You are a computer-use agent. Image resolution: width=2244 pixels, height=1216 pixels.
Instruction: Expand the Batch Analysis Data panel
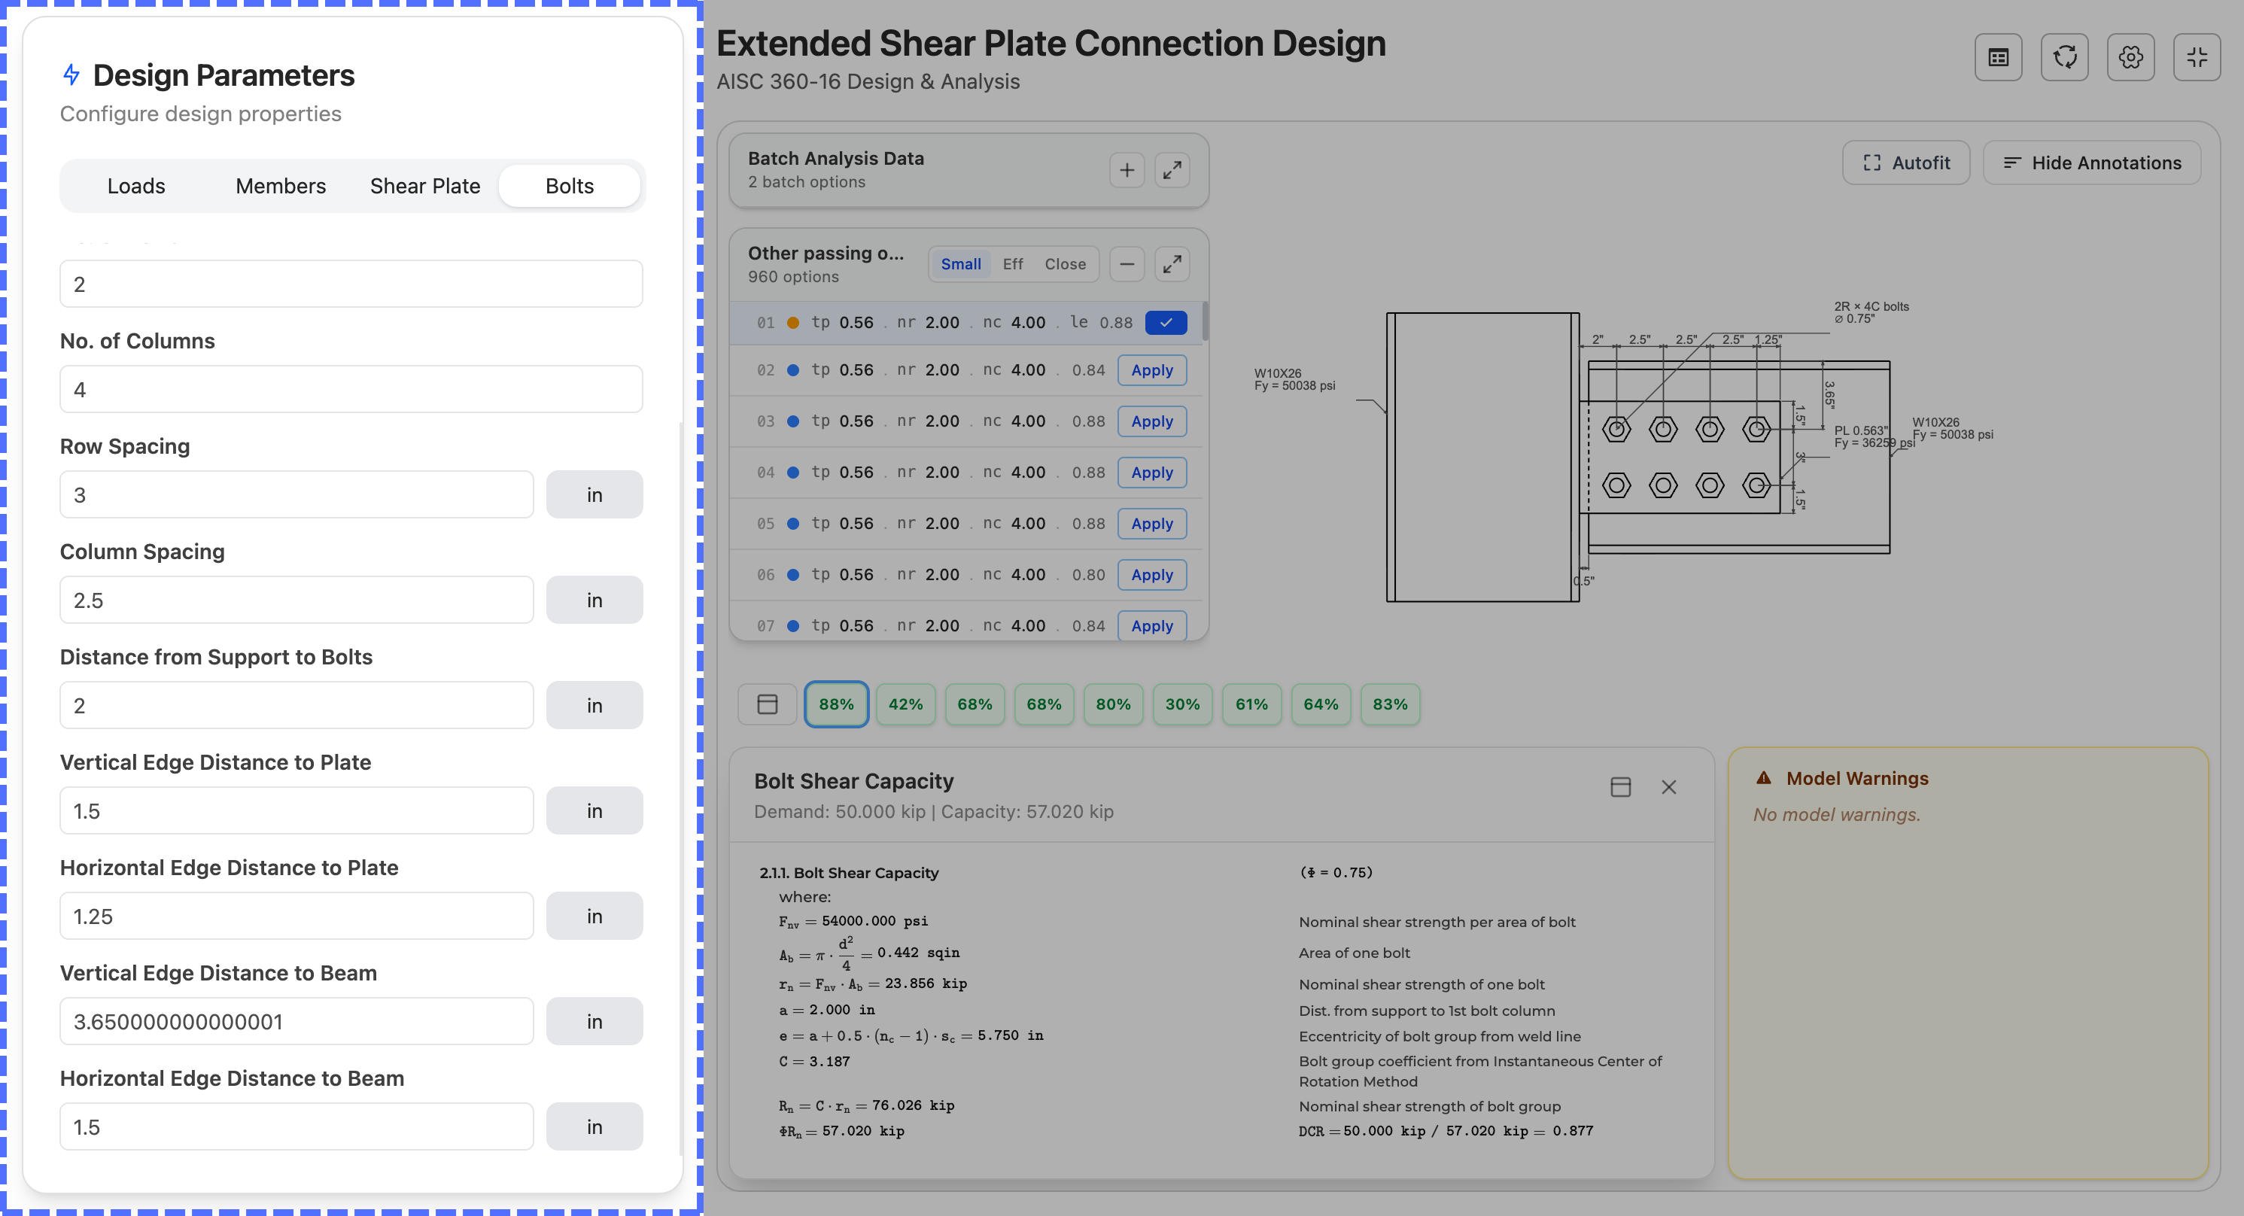coord(1172,170)
